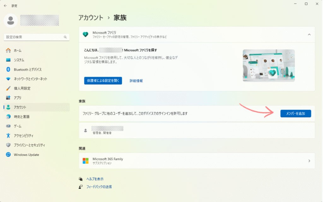Image resolution: width=323 pixels, height=202 pixels.
Task: Collapse the Microsoft ファミリ section
Action: point(309,35)
